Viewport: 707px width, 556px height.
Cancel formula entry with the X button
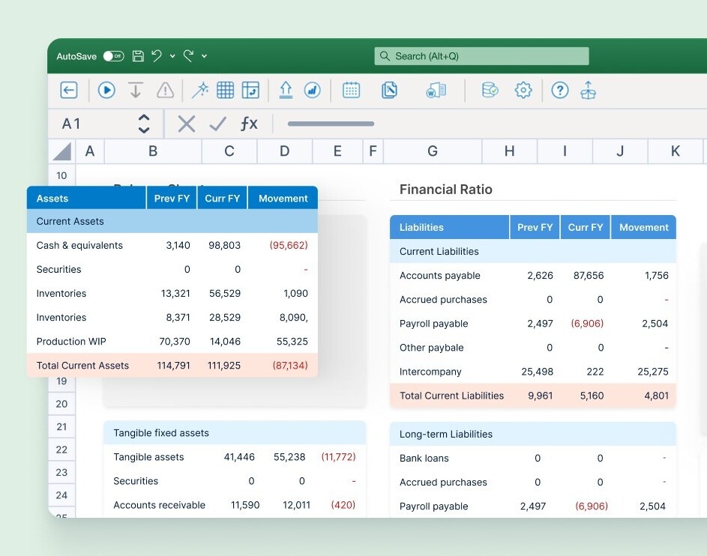point(187,124)
